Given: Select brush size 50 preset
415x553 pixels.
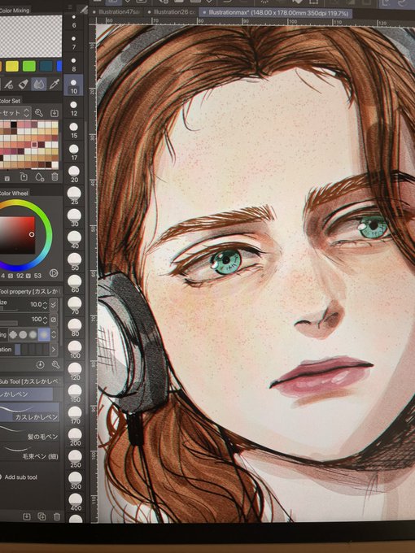Looking at the screenshot, I should pyautogui.click(x=74, y=263).
